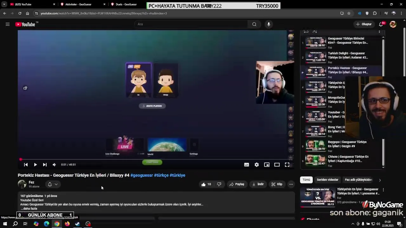Click the İndir download button
The image size is (406, 228).
click(258, 184)
